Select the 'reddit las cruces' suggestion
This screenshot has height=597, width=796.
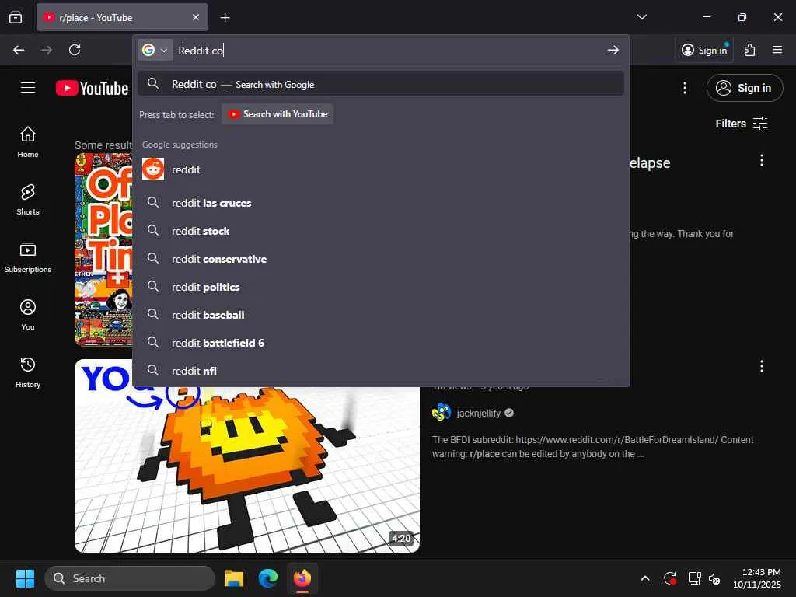click(381, 203)
